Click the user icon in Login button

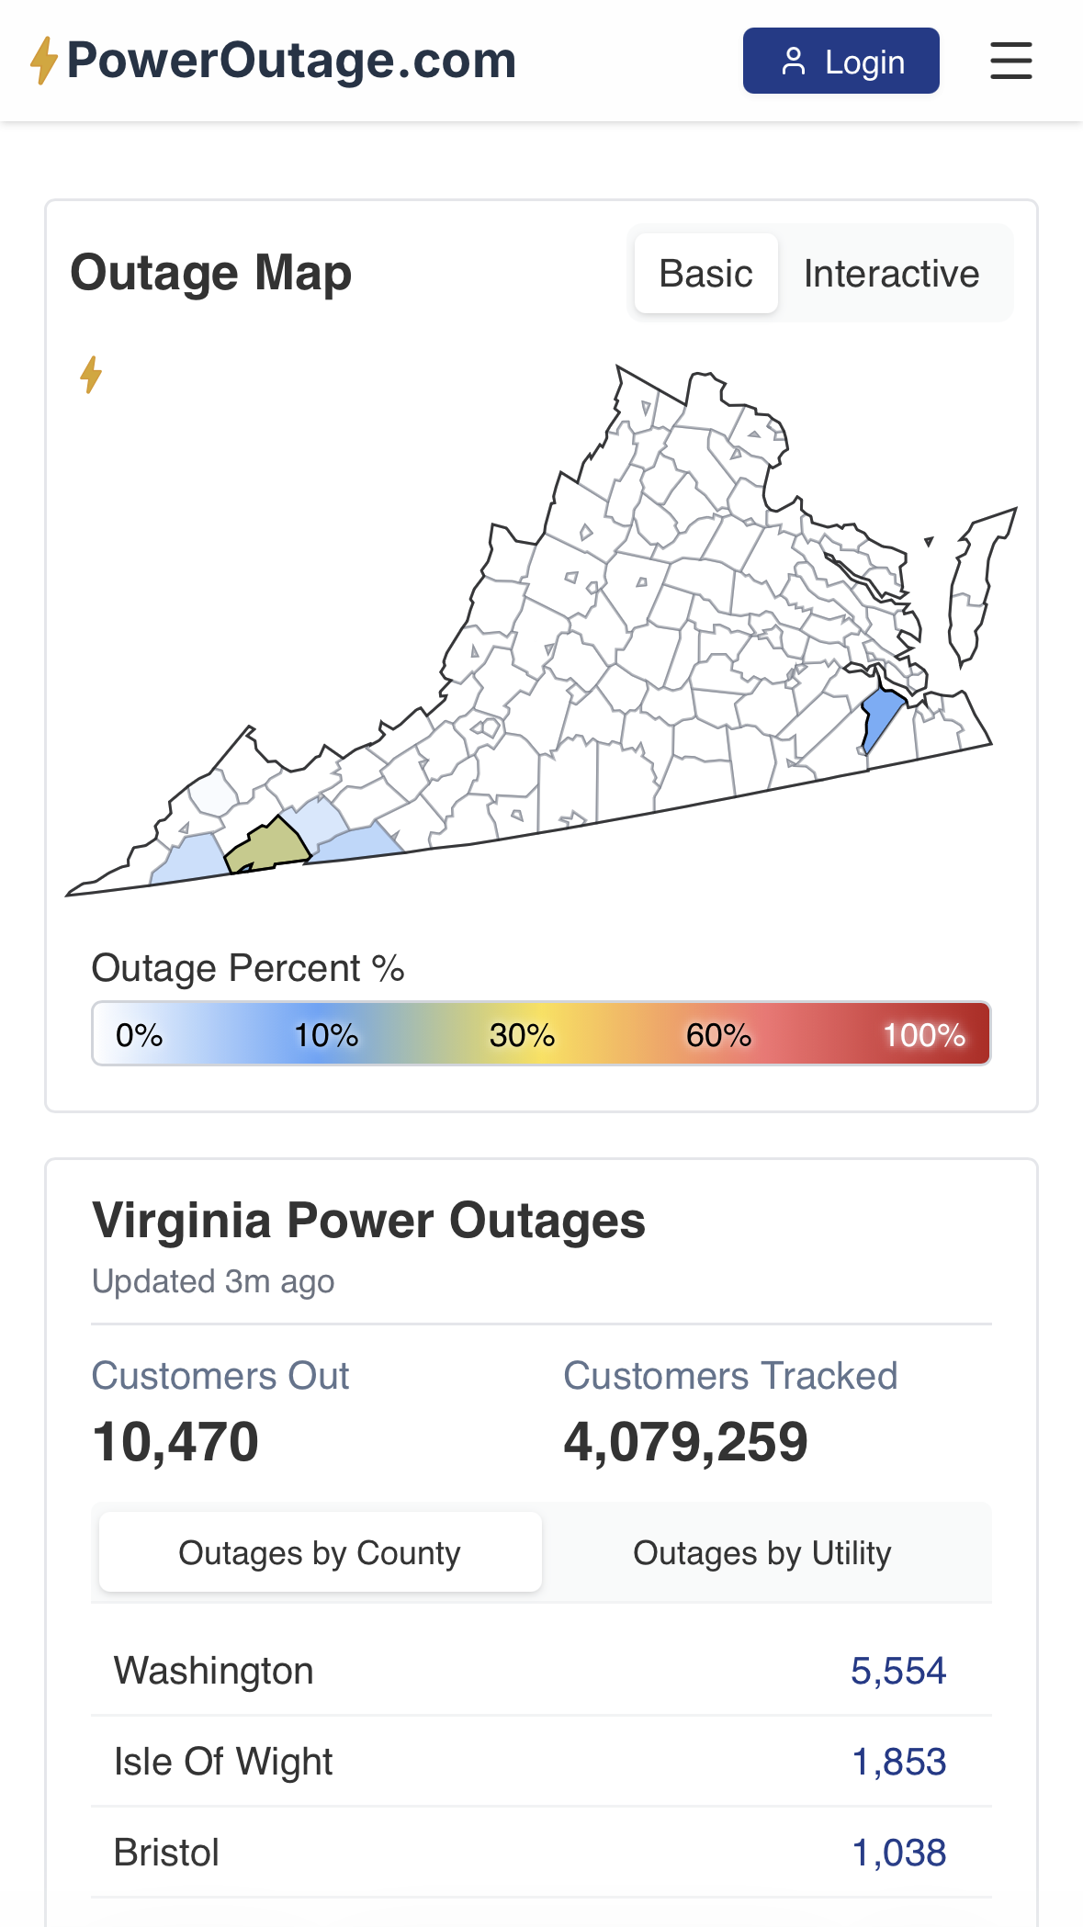(793, 62)
